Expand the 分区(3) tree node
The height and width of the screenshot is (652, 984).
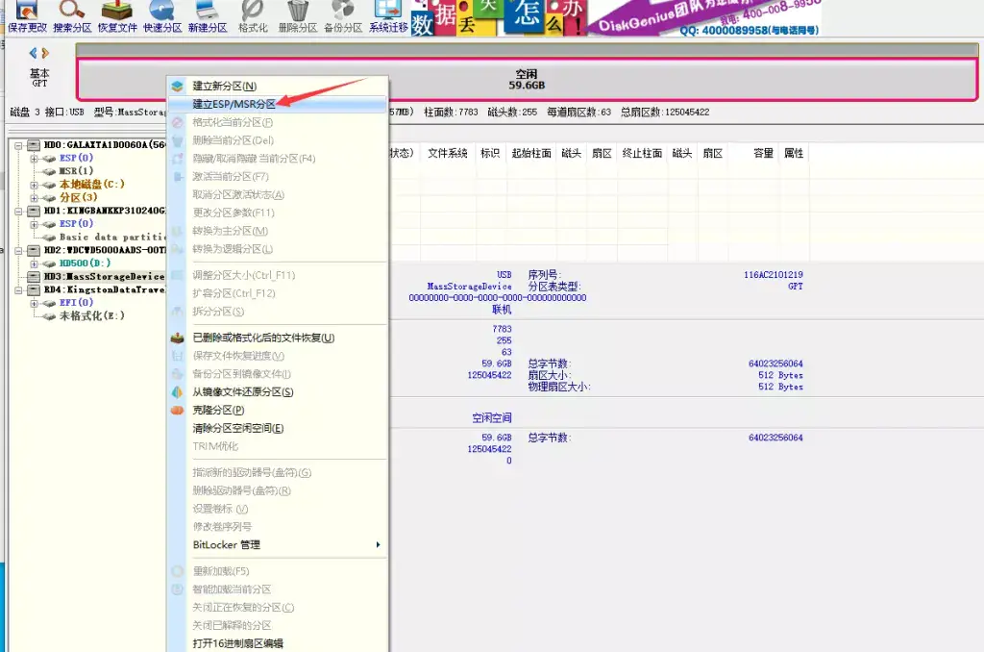(x=34, y=198)
